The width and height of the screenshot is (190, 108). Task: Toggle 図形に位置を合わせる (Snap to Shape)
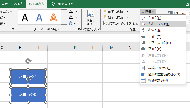click(x=164, y=74)
